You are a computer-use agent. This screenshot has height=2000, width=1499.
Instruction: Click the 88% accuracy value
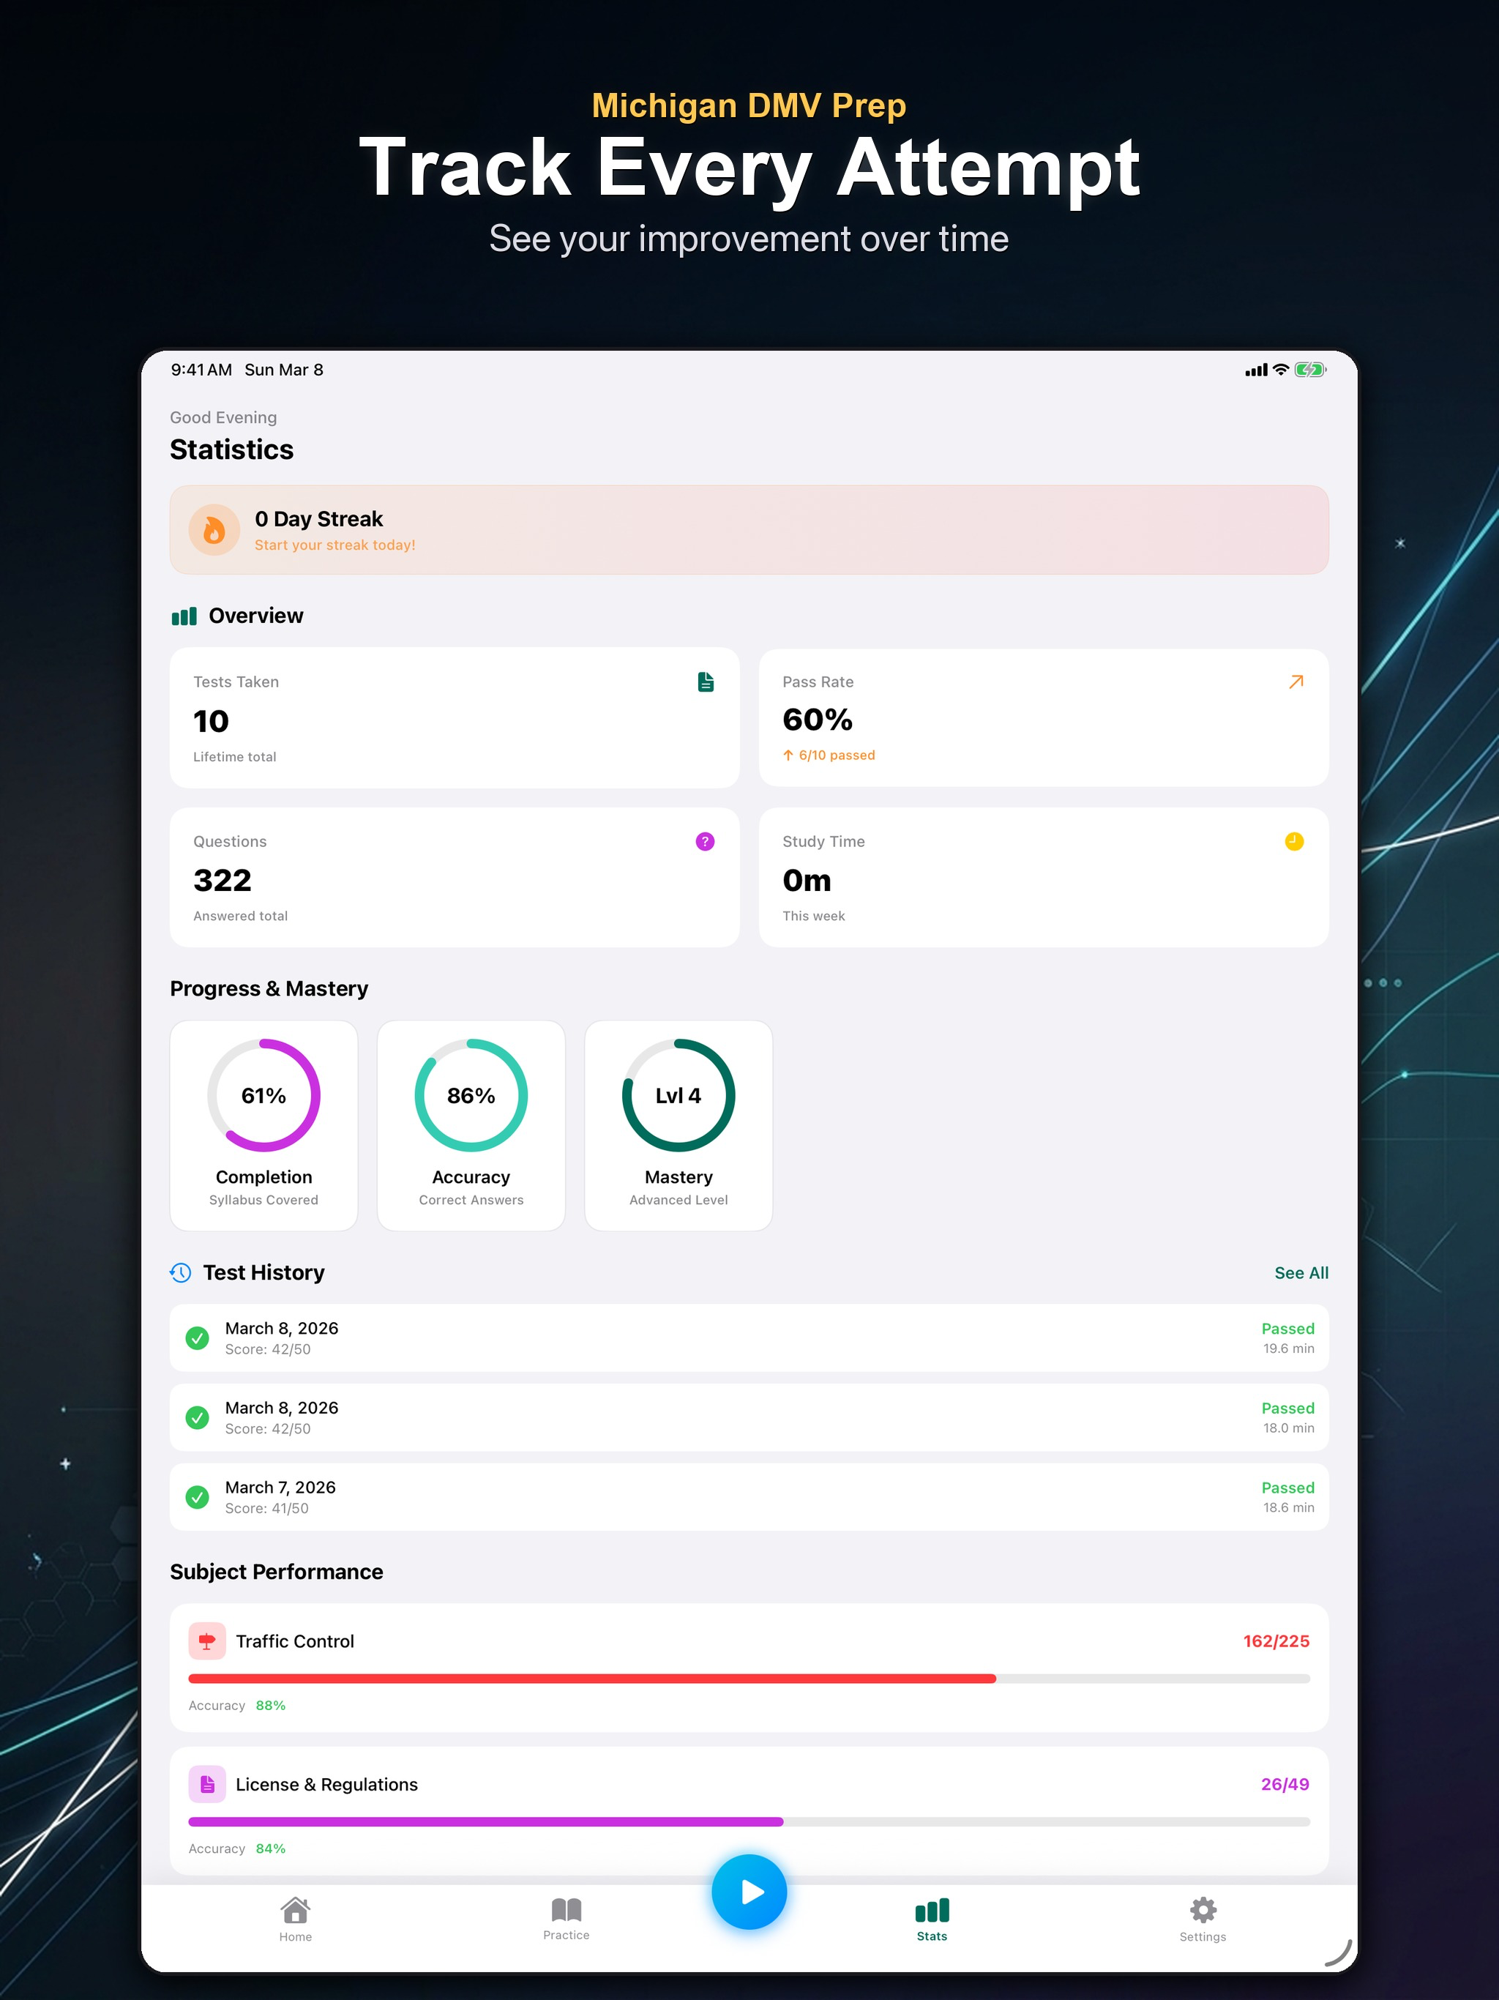[270, 1705]
